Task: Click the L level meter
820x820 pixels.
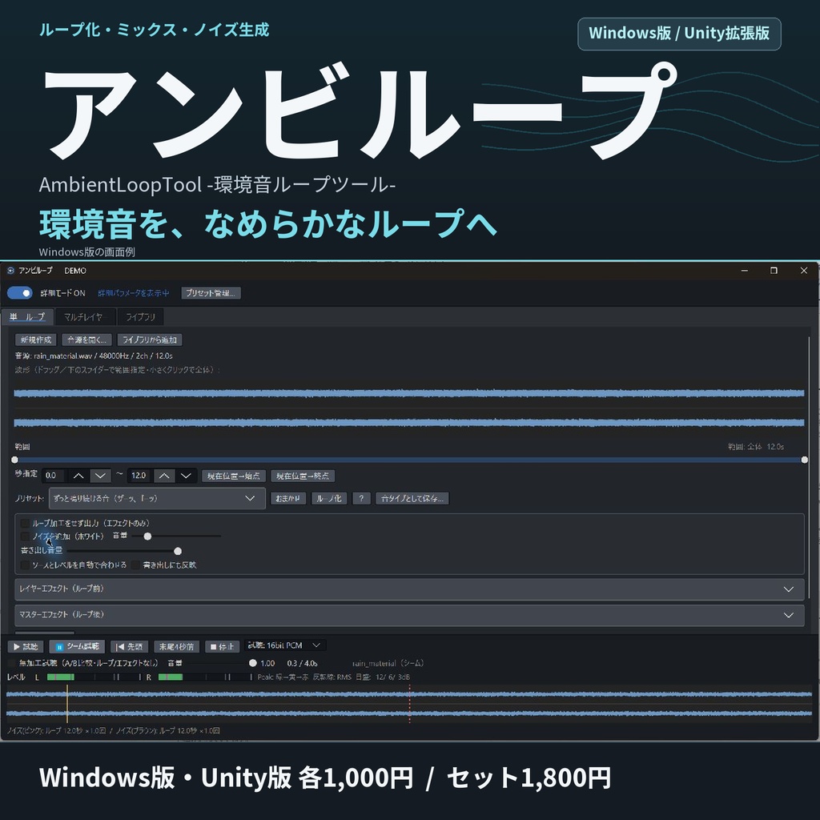Action: pos(94,677)
